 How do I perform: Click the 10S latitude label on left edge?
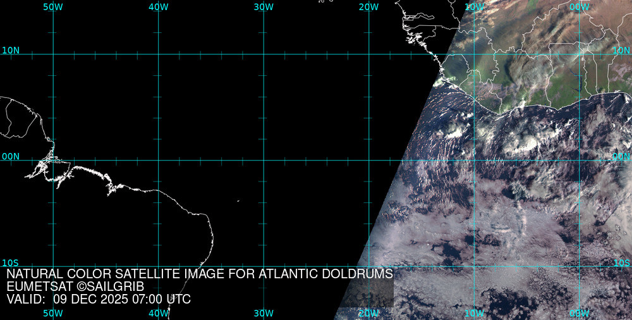11,262
